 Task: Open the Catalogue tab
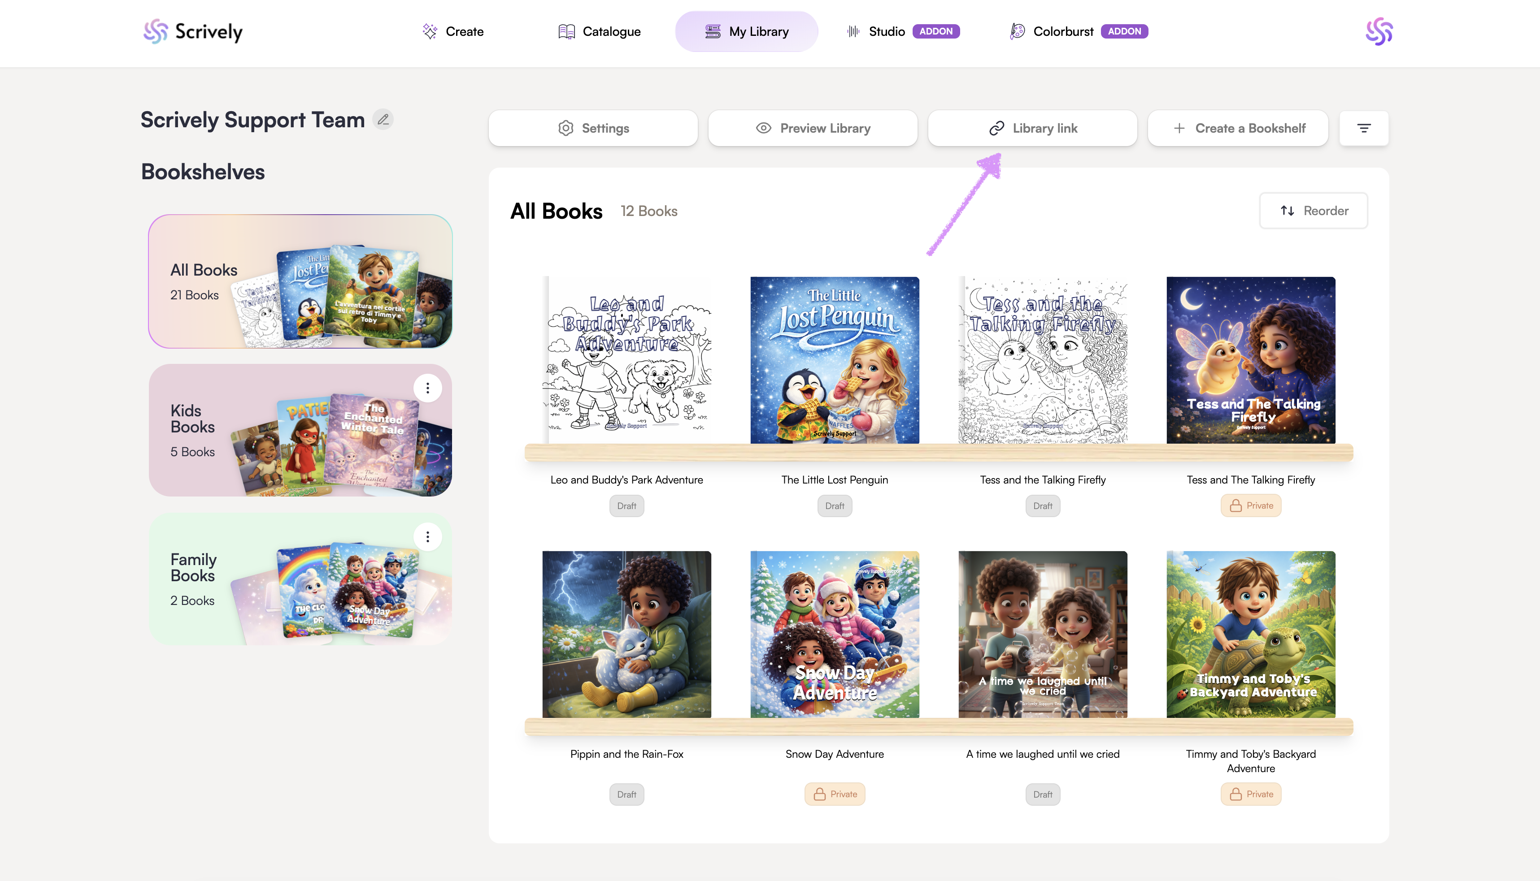click(599, 31)
